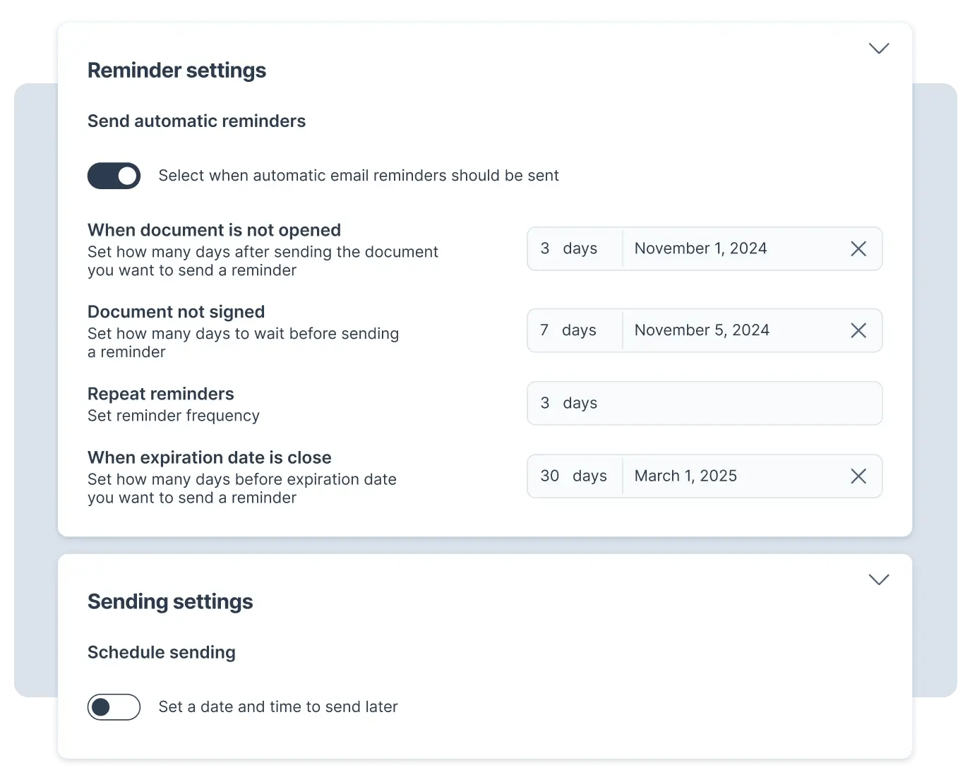Viewport: 970px width, 782px height.
Task: Select the Sending settings heading
Action: 170,601
